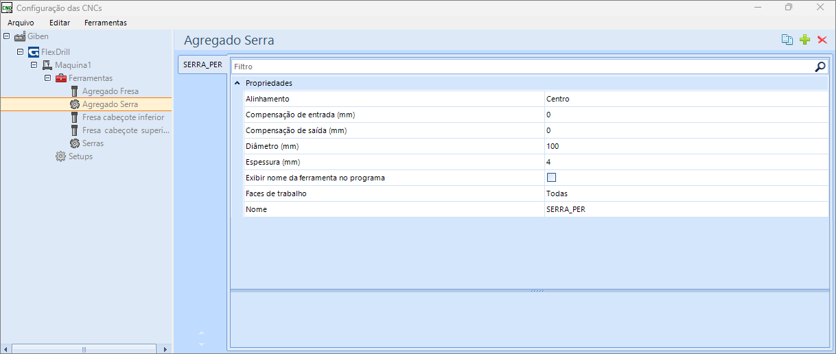Screen dimensions: 836x354
Task: Open the Arquivo menu
Action: [21, 23]
